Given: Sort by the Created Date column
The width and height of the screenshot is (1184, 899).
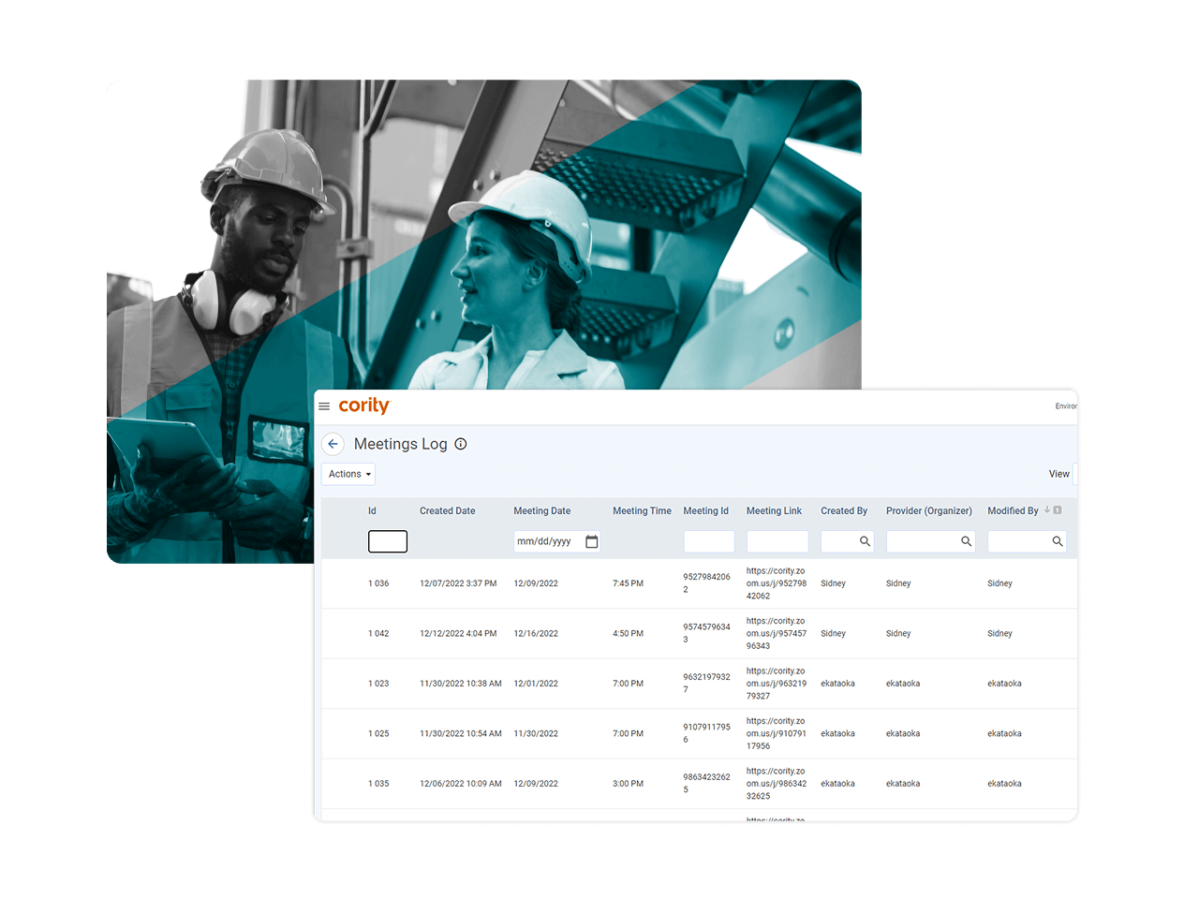Looking at the screenshot, I should point(447,511).
